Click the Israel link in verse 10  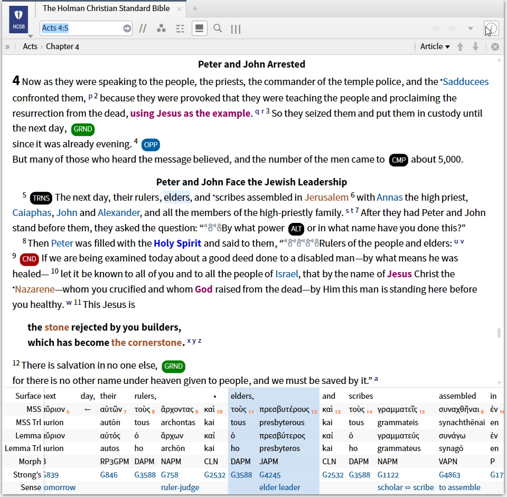click(287, 274)
